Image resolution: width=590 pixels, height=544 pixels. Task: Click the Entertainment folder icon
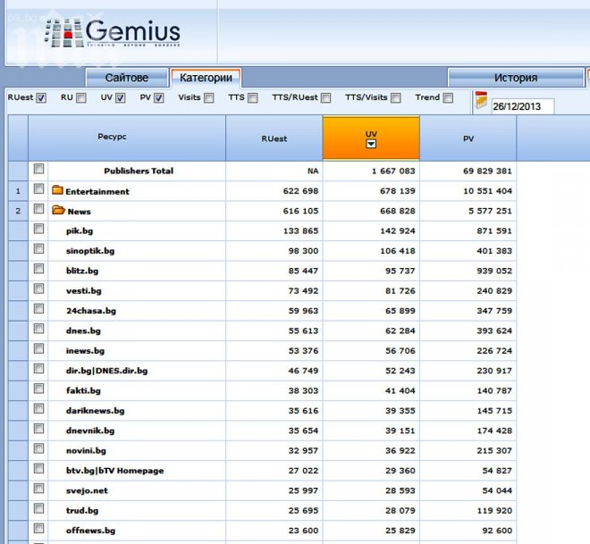(x=57, y=190)
